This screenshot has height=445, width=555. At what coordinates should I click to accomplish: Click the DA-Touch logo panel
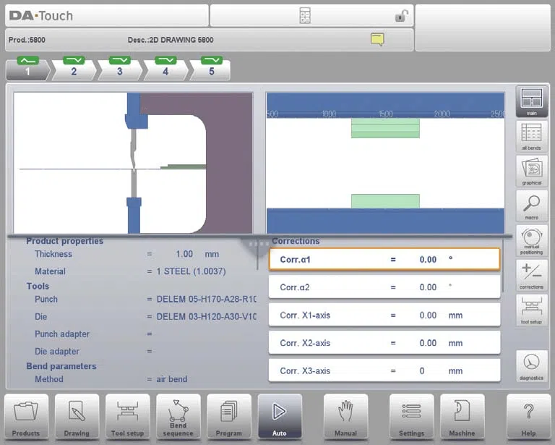[107, 16]
